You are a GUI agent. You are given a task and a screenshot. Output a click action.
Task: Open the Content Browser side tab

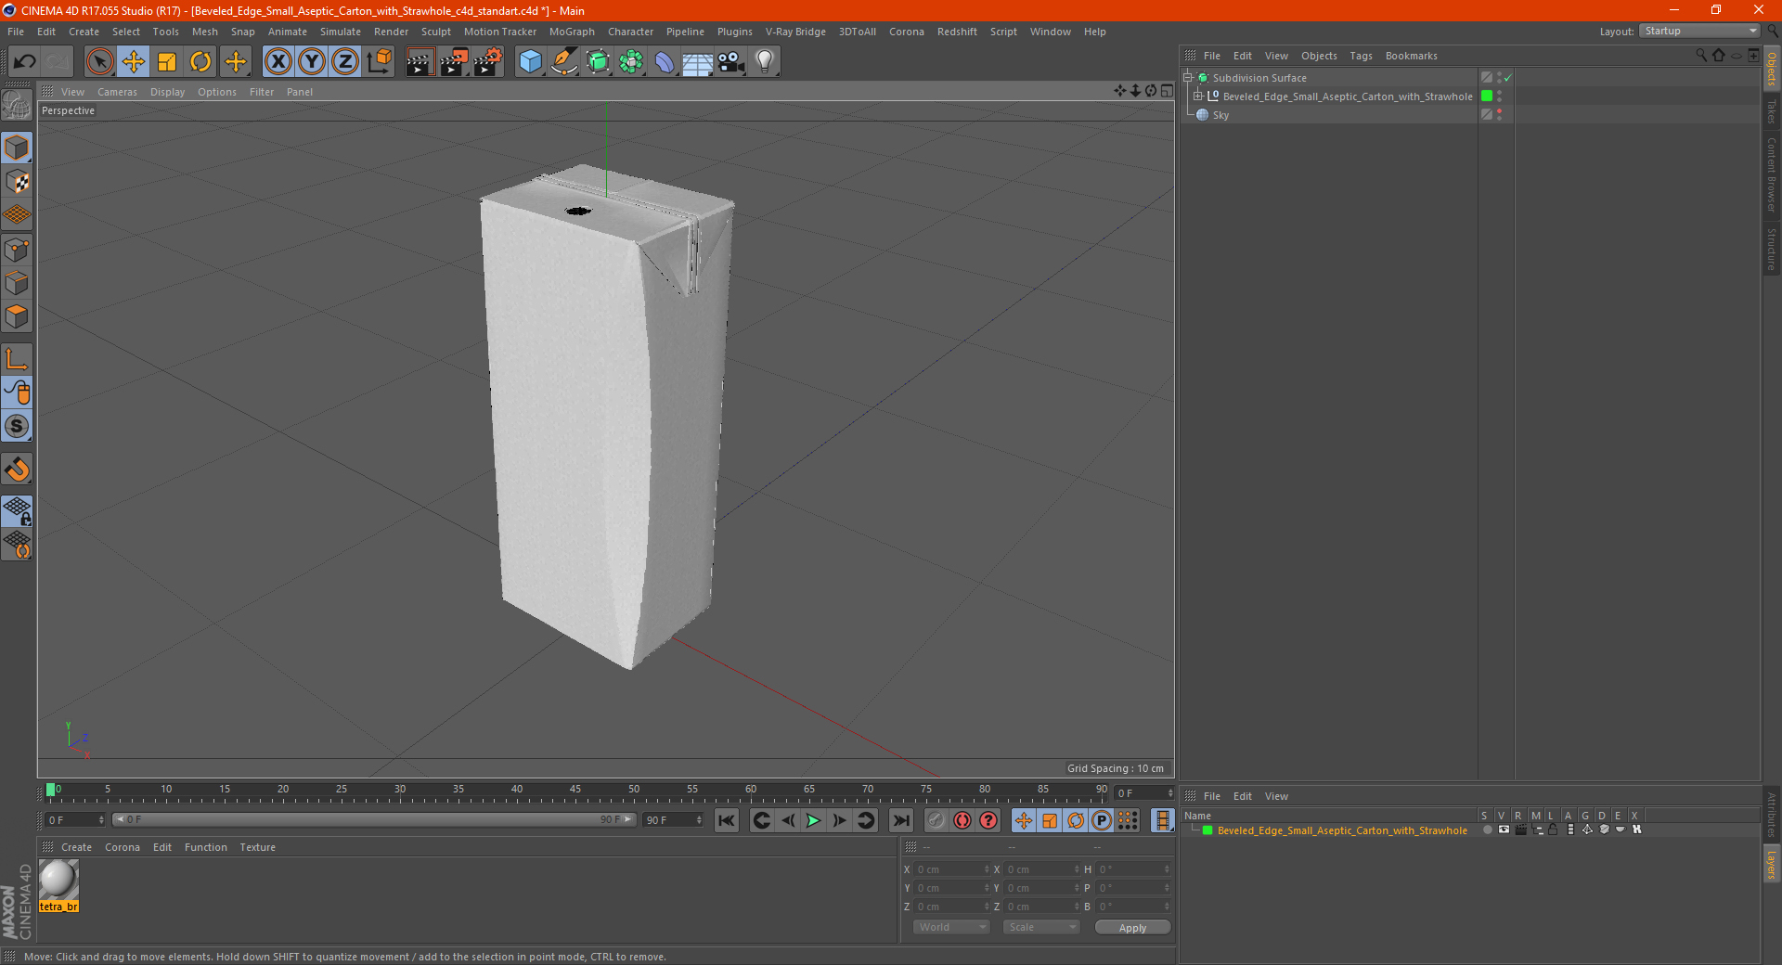(1772, 174)
